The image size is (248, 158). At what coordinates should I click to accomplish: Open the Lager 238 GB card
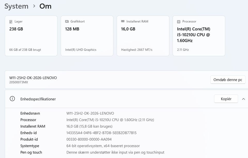point(31,36)
